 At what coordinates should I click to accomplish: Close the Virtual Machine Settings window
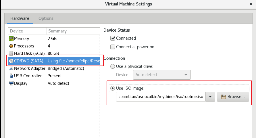(251, 4)
